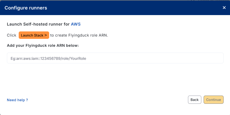Click the blue dialog header bar

pos(128,8)
